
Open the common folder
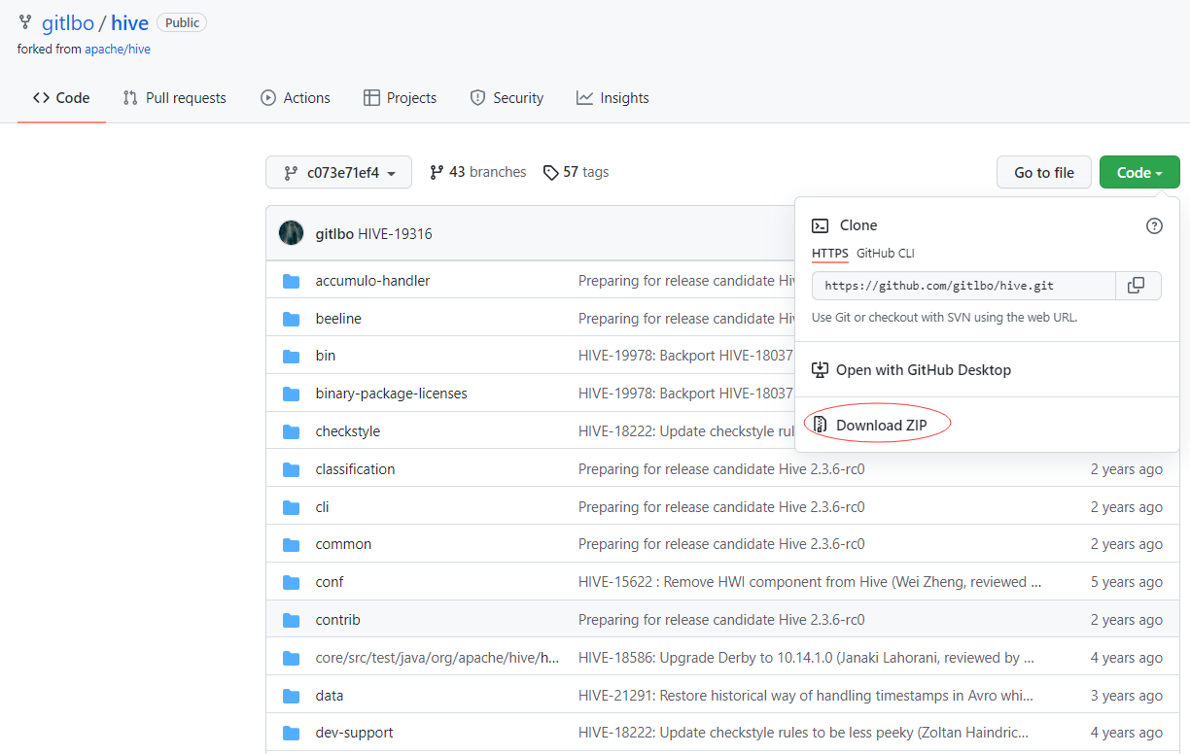pyautogui.click(x=343, y=544)
